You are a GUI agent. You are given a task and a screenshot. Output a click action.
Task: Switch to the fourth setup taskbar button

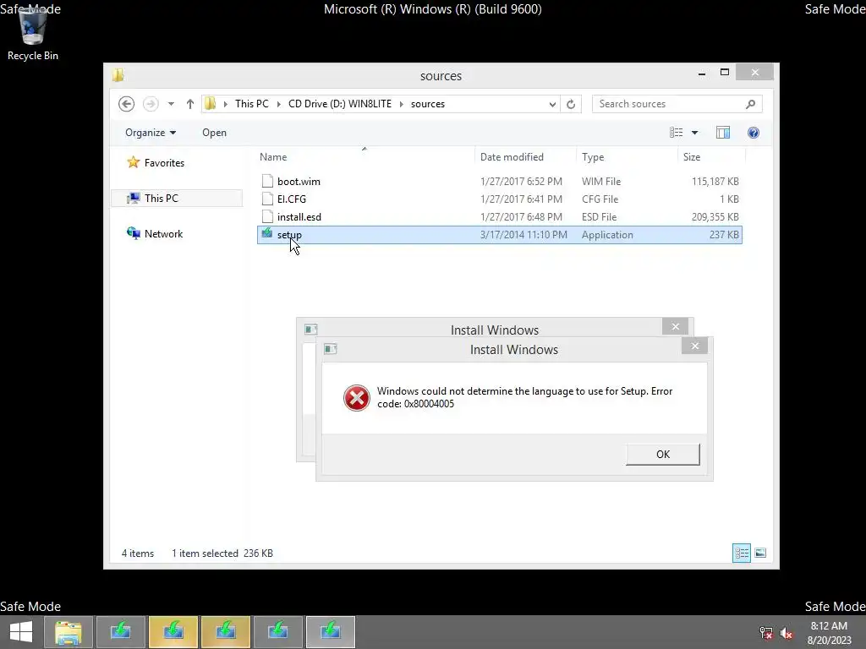[277, 632]
